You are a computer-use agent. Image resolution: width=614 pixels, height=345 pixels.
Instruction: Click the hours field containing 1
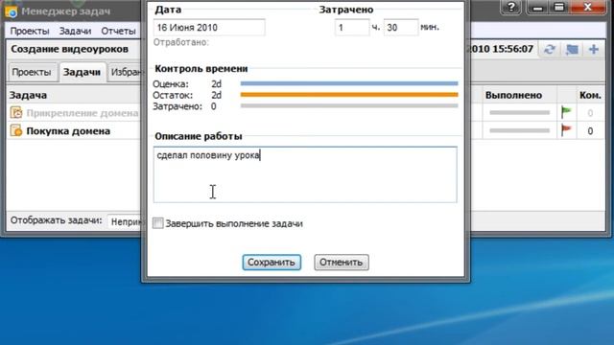point(352,28)
